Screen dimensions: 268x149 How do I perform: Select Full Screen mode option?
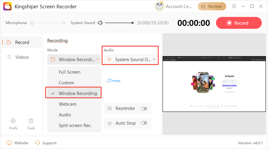point(74,72)
